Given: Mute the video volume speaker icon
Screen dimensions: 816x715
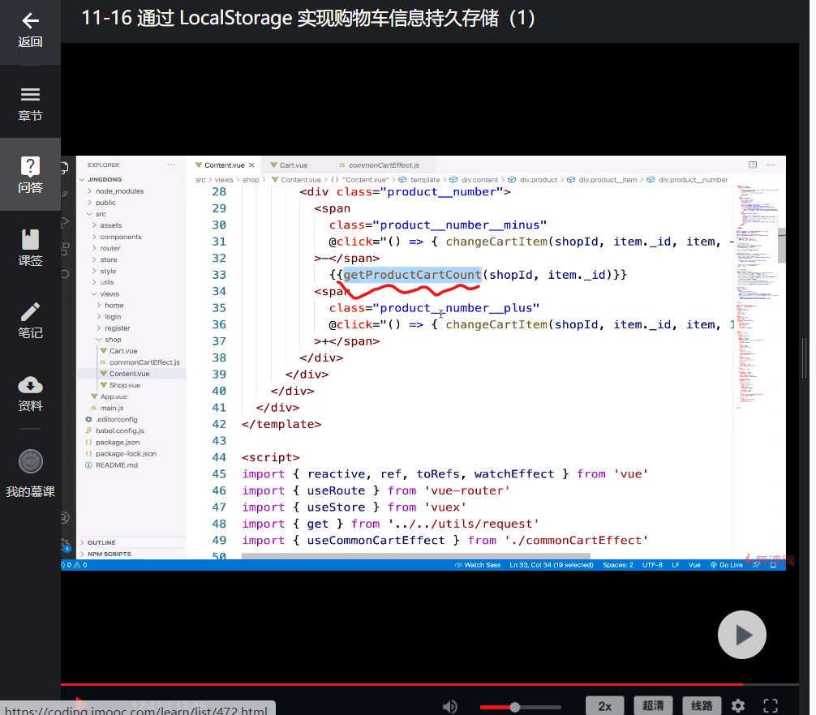Looking at the screenshot, I should 449,706.
